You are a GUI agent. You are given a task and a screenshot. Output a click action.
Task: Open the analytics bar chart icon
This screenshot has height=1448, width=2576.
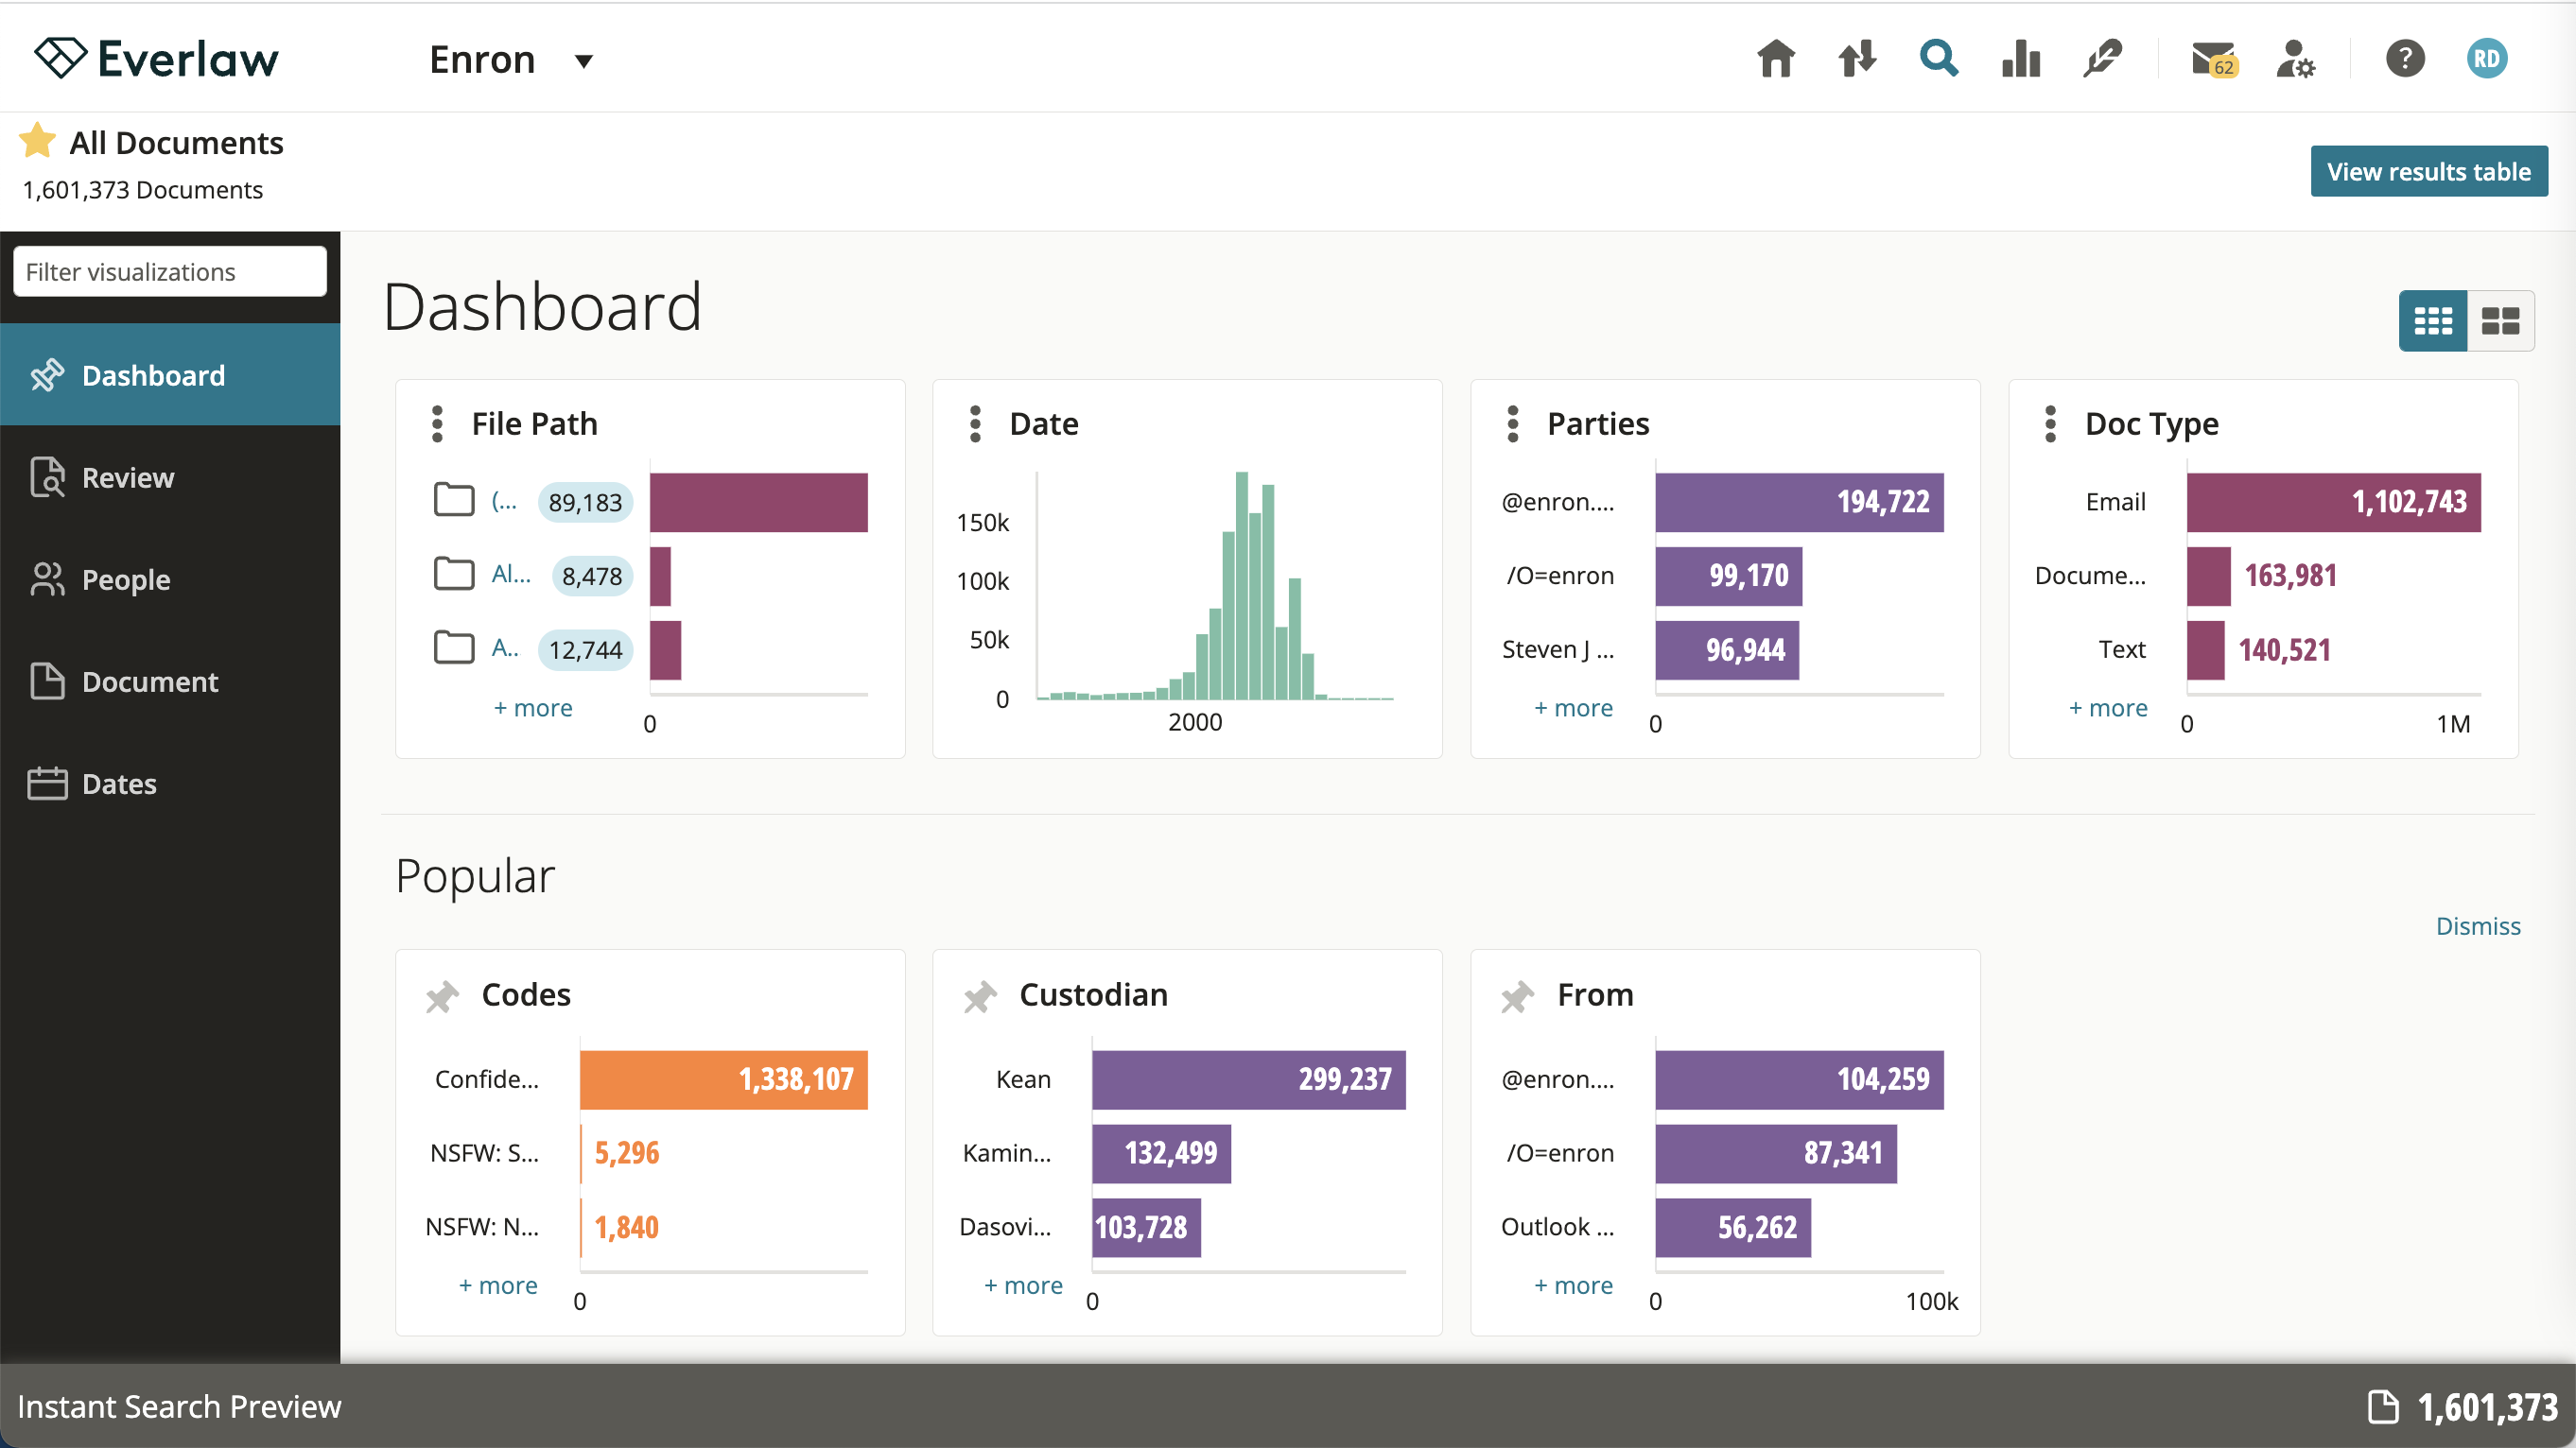point(2021,59)
